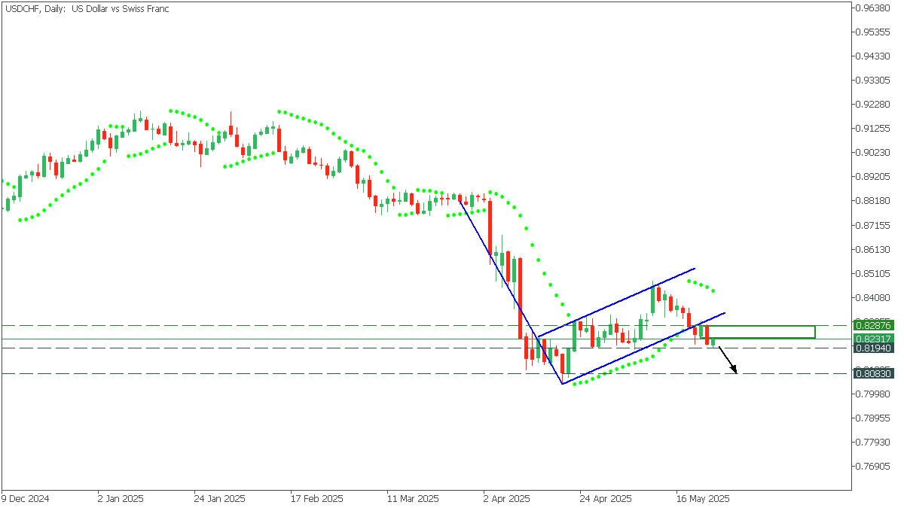Click the 0.90230 price axis value
Image resolution: width=904 pixels, height=508 pixels.
click(x=875, y=153)
